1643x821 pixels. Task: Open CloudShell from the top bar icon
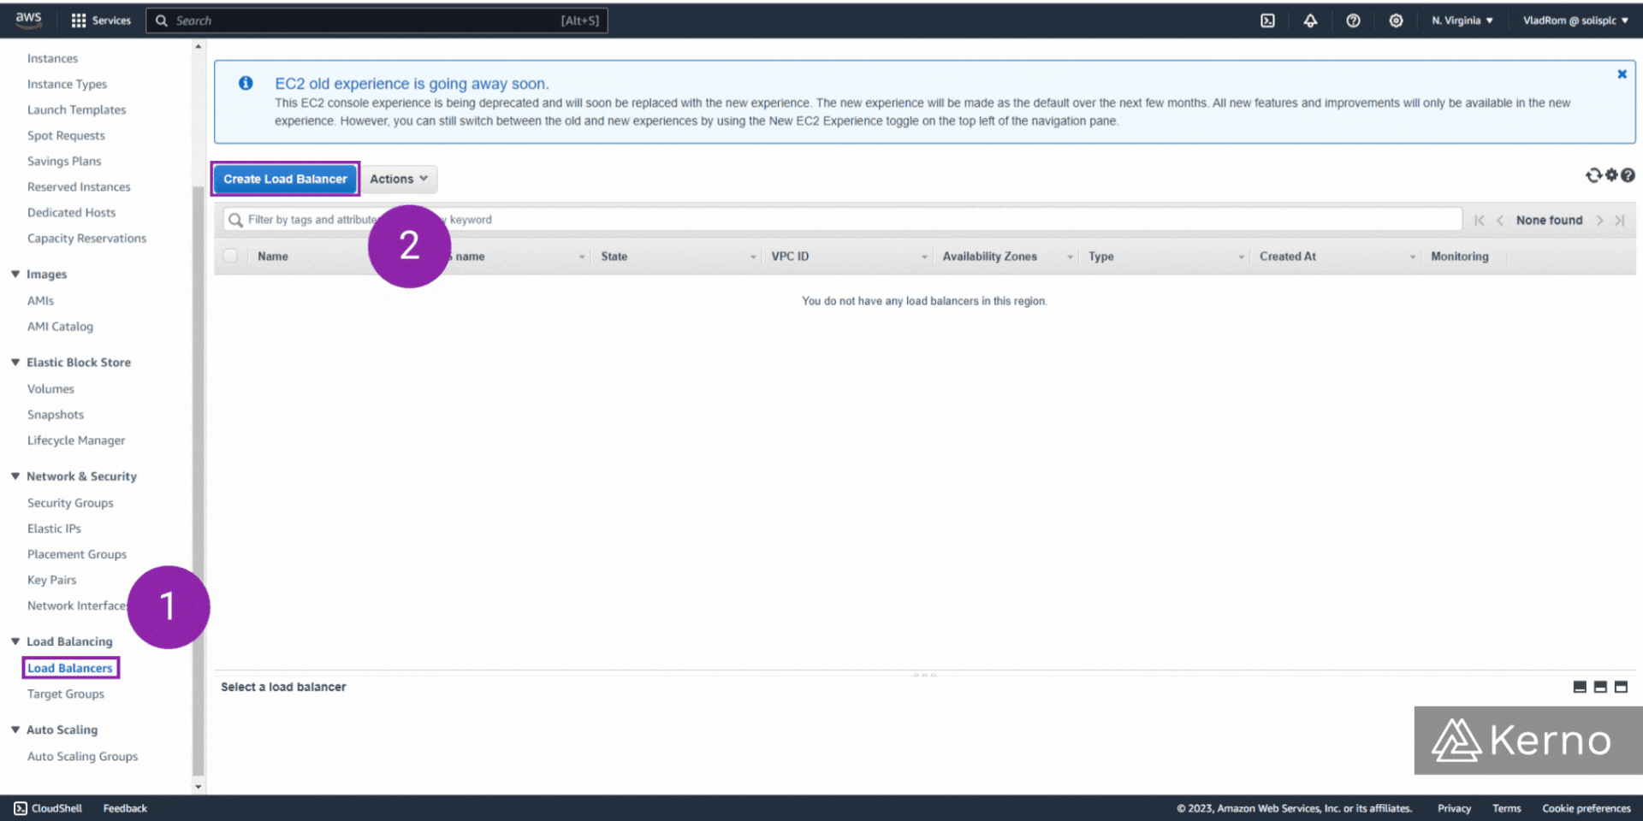point(1267,21)
